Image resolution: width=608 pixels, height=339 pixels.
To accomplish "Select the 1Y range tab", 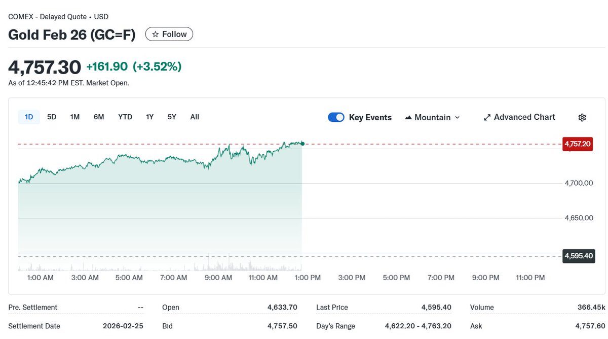I will 149,117.
